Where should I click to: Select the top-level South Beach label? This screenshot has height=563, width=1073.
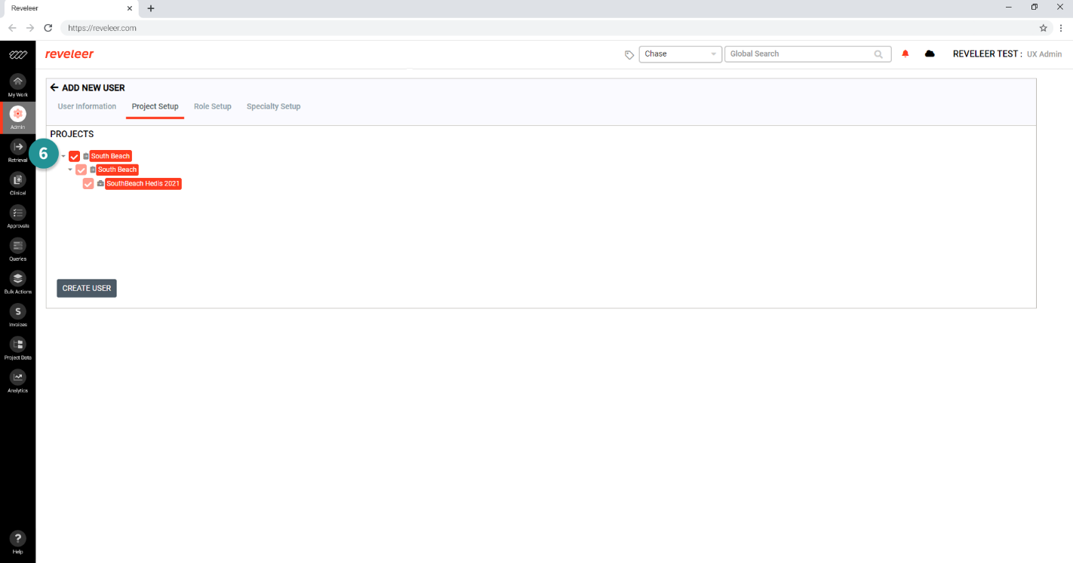click(111, 156)
